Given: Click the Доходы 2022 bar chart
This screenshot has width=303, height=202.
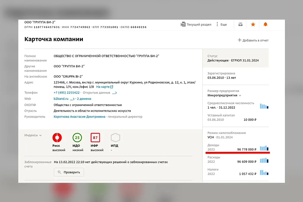Looking at the screenshot, I should pos(264,148).
